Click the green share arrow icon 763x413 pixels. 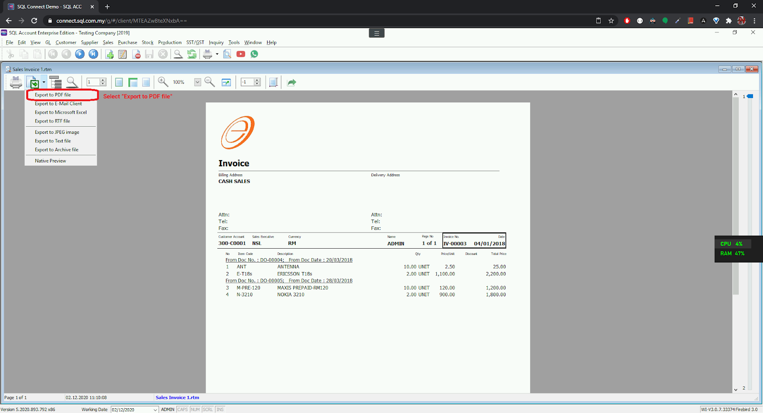coord(292,82)
